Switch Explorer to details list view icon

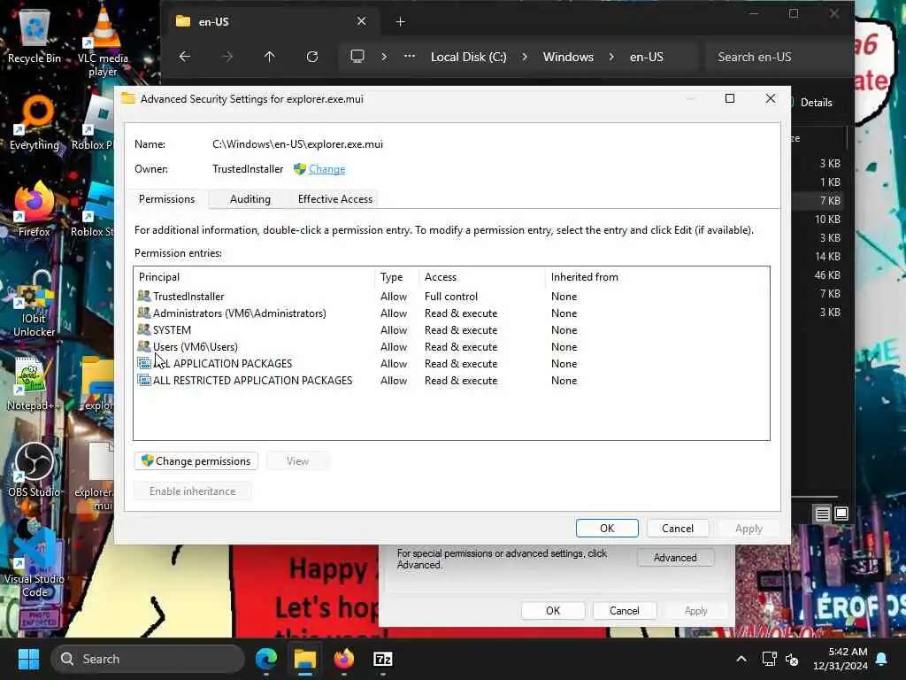point(822,514)
